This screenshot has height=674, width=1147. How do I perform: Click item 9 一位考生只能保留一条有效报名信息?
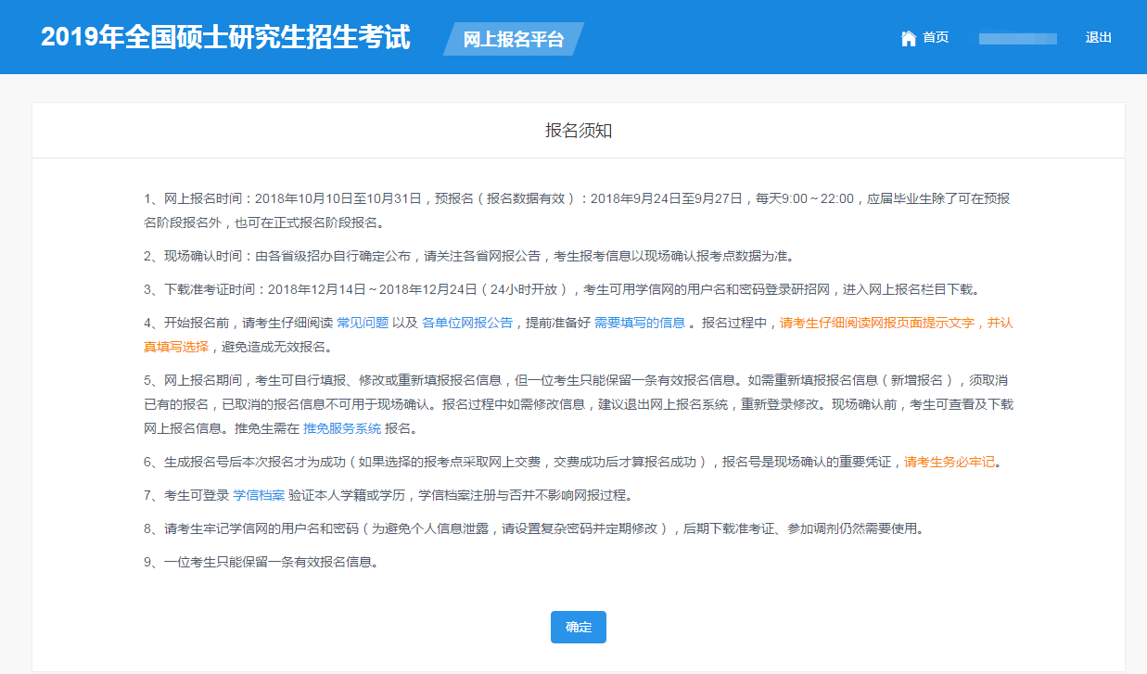click(x=261, y=562)
